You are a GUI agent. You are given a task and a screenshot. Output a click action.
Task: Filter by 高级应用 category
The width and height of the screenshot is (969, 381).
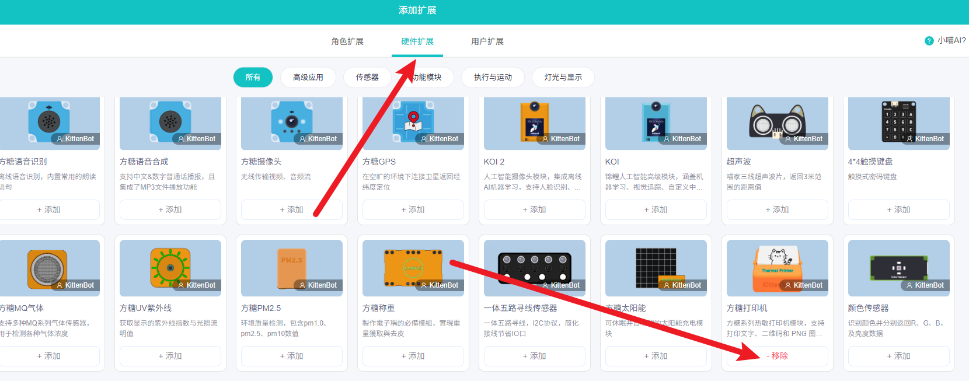308,77
